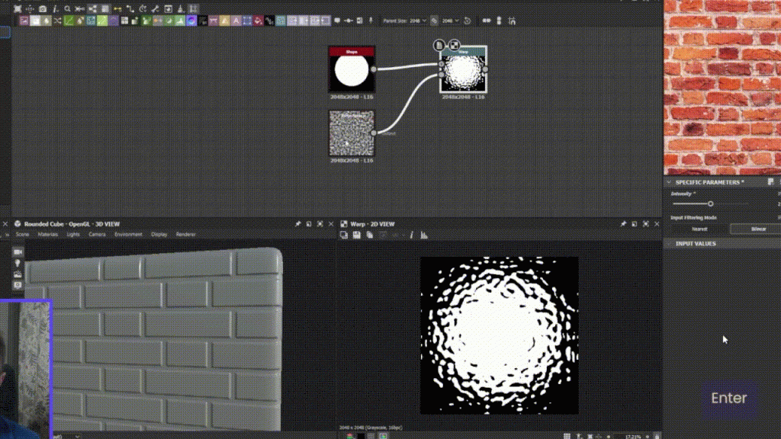Screen dimensions: 781x439
Task: Open the Scene menu in 3D view
Action: [x=22, y=235]
